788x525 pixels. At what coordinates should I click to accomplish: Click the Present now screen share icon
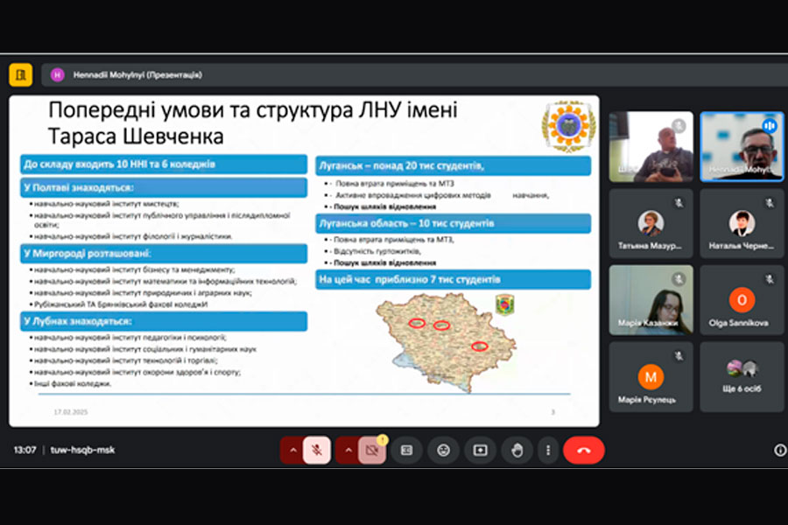480,450
